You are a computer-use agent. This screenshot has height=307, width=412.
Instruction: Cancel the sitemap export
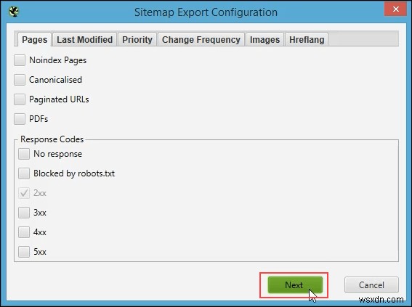[371, 285]
